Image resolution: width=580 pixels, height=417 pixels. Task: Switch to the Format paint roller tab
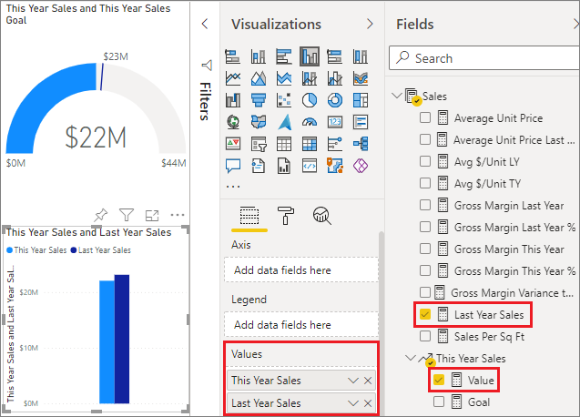[x=286, y=216]
